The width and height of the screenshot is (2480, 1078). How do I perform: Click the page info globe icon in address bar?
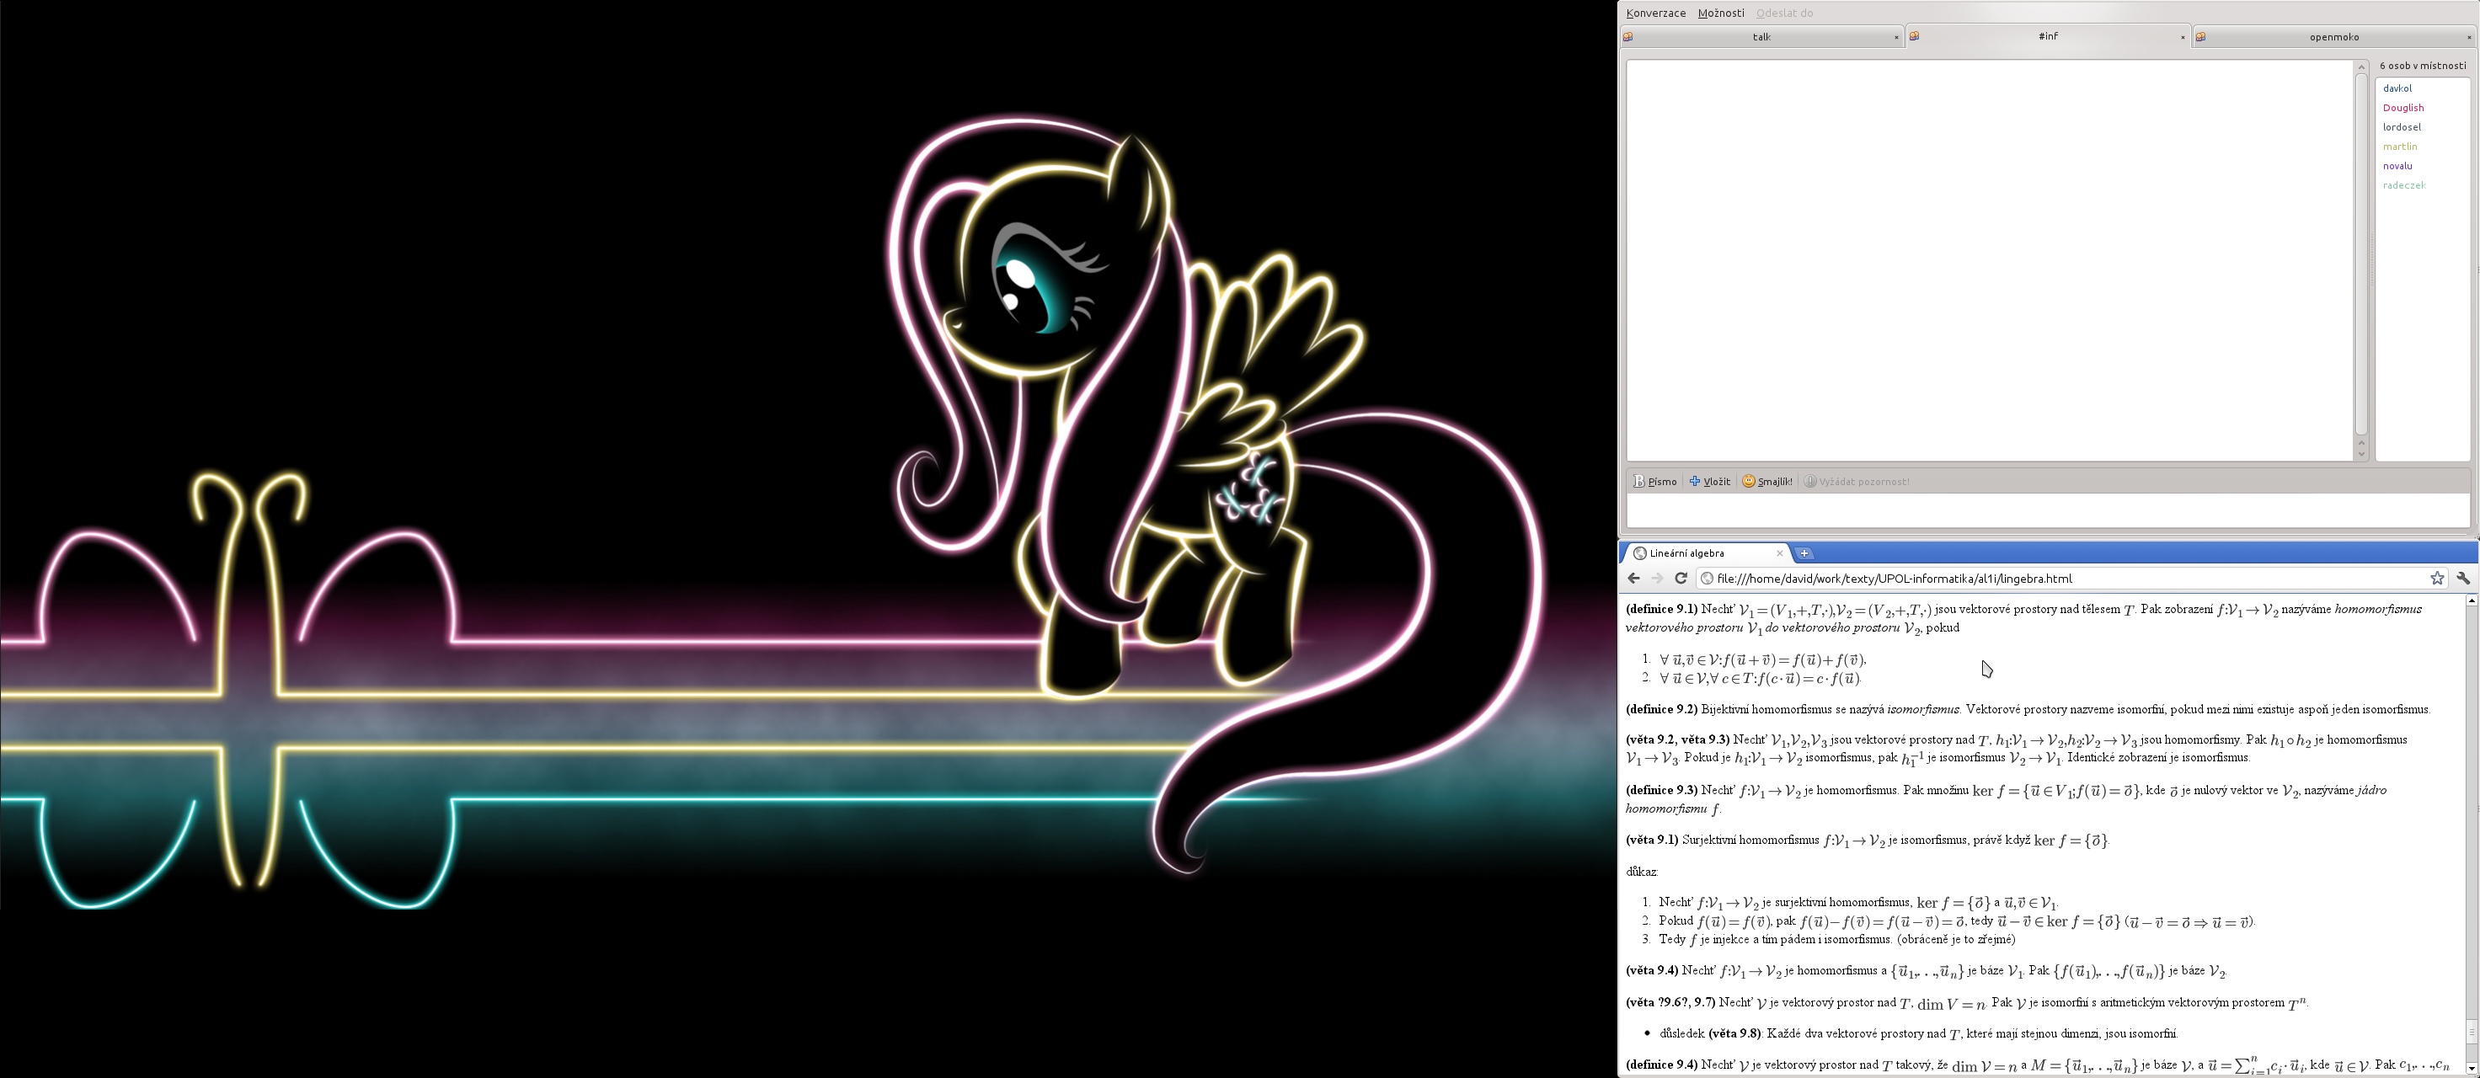(1707, 579)
